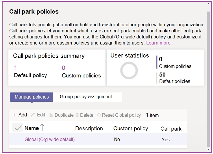The image size is (213, 154).
Task: Click the Custom policy column header
Action: [130, 129]
